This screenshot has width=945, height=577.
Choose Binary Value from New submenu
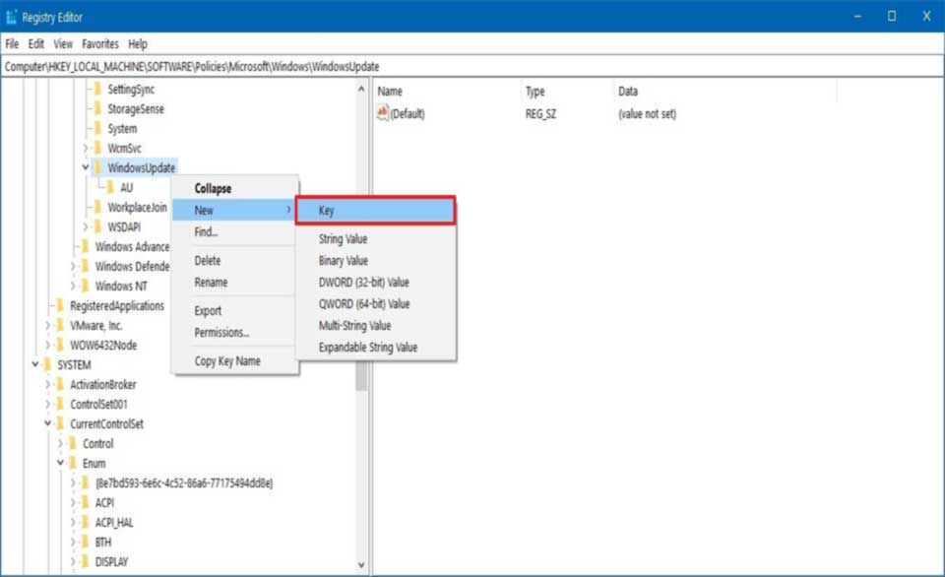click(375, 261)
